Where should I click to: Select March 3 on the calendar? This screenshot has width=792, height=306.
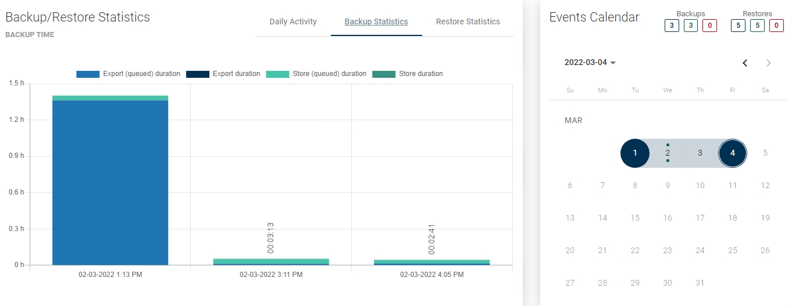(700, 153)
